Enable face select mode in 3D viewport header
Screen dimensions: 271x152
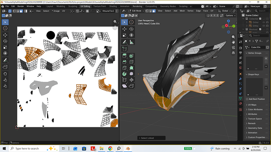pyautogui.click(x=154, y=11)
